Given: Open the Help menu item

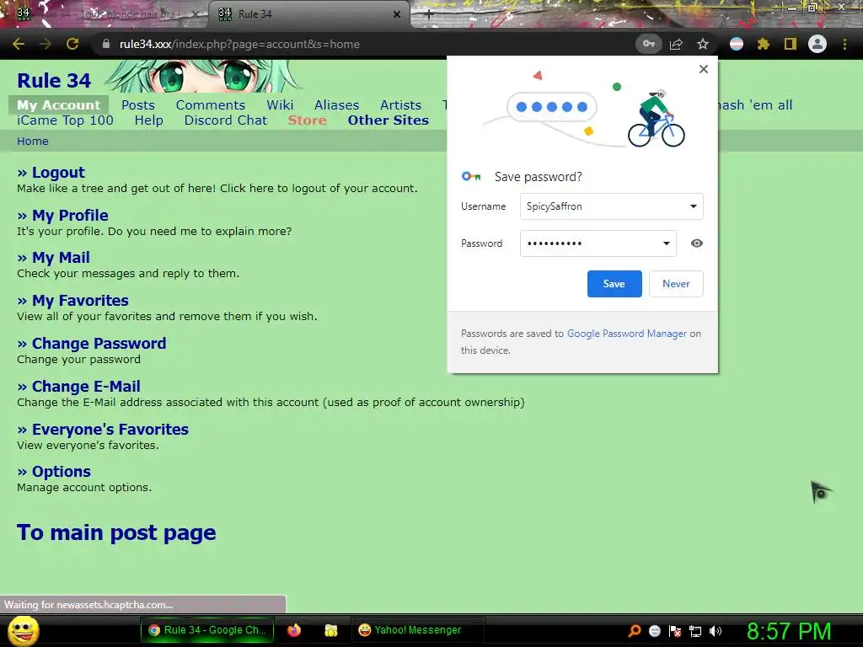Looking at the screenshot, I should (x=148, y=120).
